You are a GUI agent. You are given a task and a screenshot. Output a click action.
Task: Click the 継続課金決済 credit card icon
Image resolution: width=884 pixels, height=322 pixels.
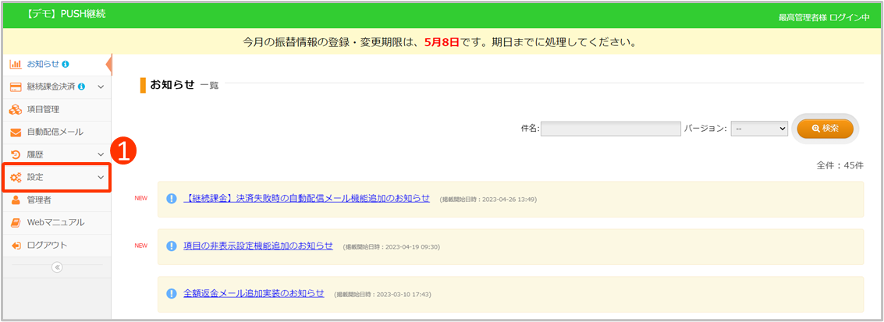[x=16, y=87]
